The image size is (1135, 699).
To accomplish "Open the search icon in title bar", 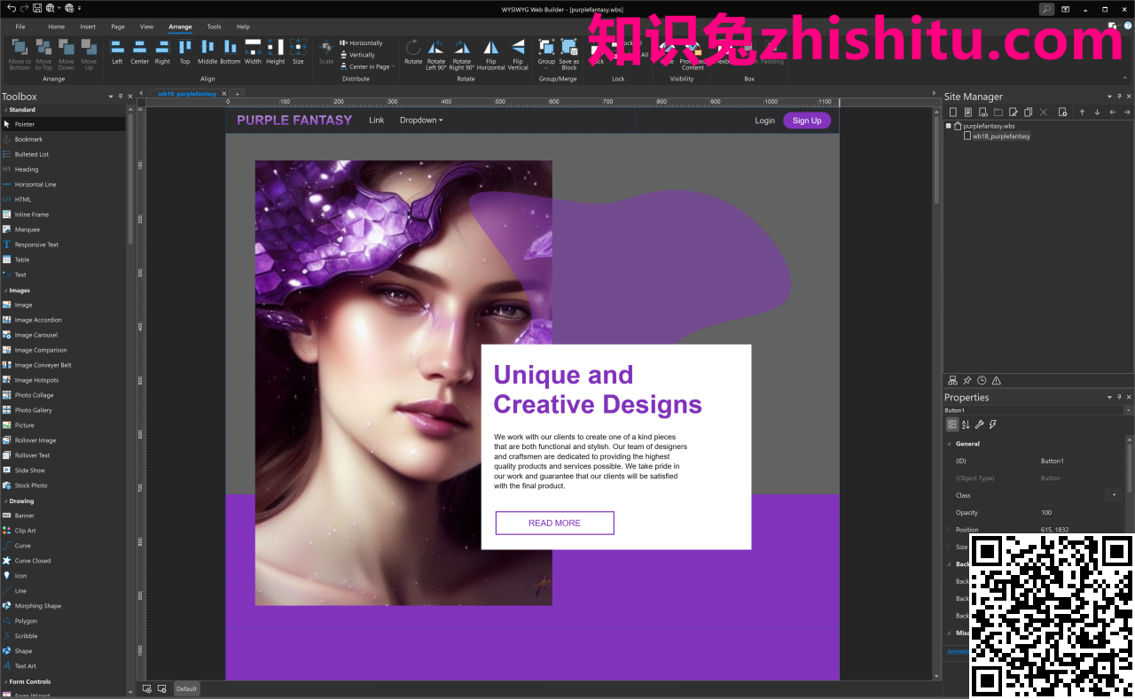I will coord(1047,9).
